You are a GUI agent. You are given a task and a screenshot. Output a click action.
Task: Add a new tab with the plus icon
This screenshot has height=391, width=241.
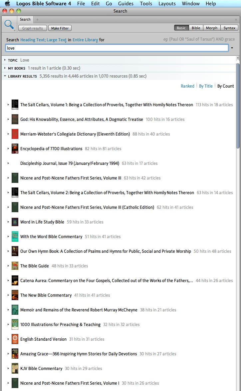click(37, 19)
